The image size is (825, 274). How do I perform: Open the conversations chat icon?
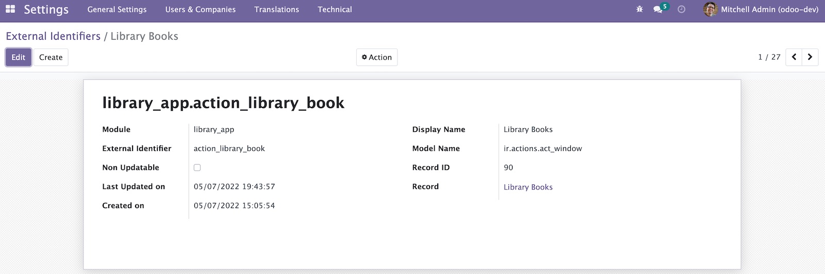[x=658, y=9]
